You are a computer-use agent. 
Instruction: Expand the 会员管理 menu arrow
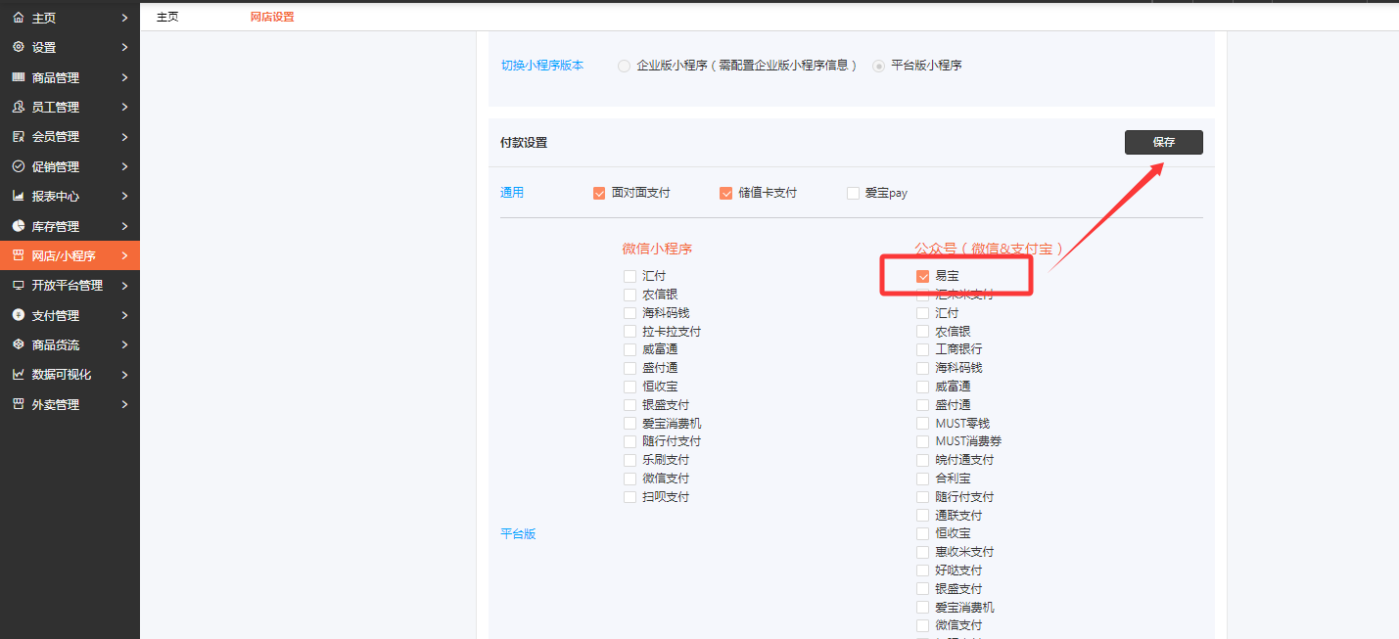[x=124, y=137]
